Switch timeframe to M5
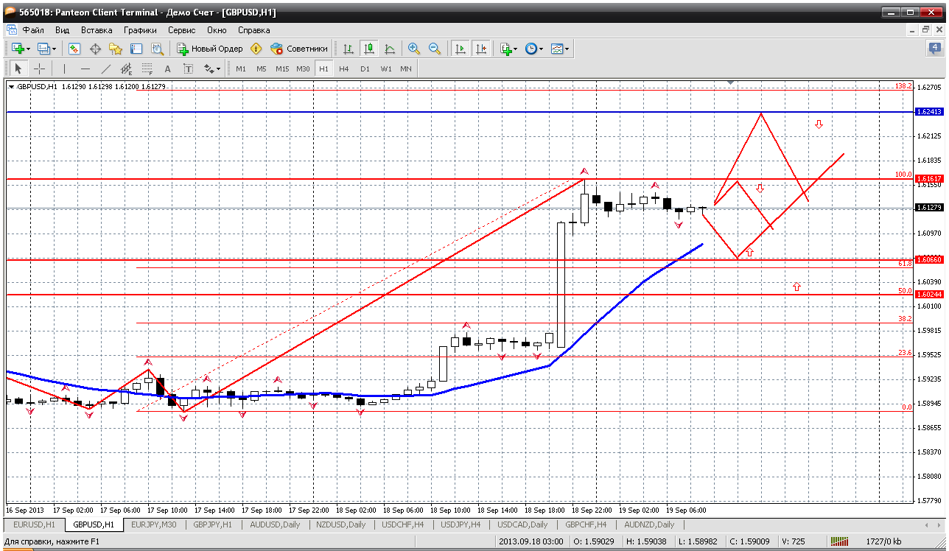This screenshot has height=551, width=949. (x=262, y=69)
